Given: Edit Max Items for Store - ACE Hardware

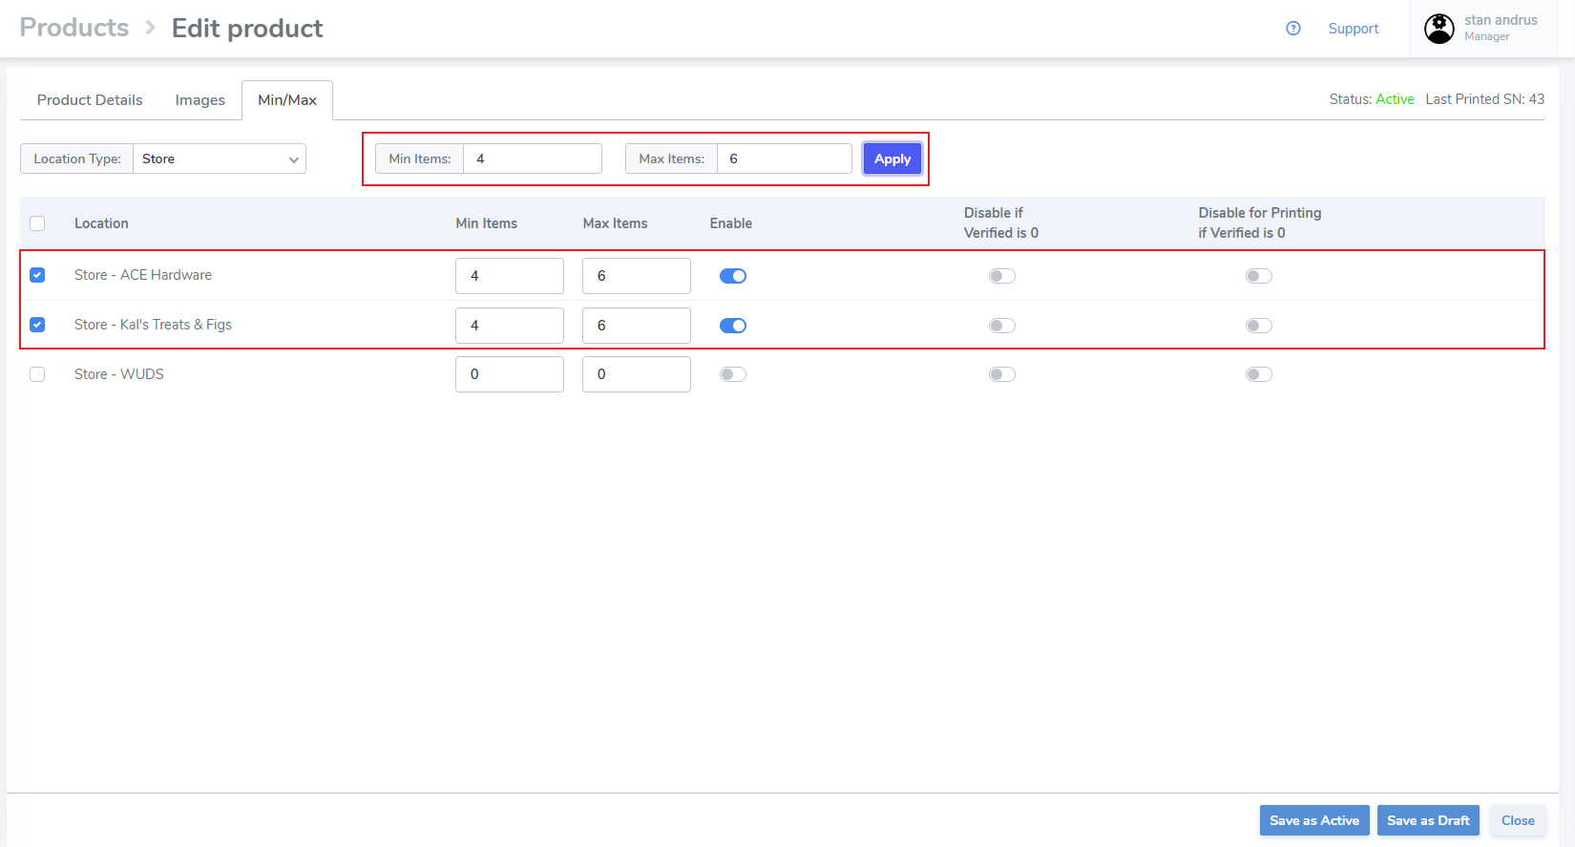Looking at the screenshot, I should [x=637, y=276].
